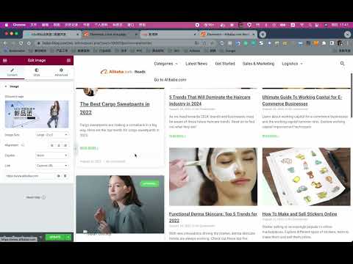Open the Elementor hamburger menu
Image resolution: width=353 pixels, height=264 pixels.
click(x=5, y=60)
